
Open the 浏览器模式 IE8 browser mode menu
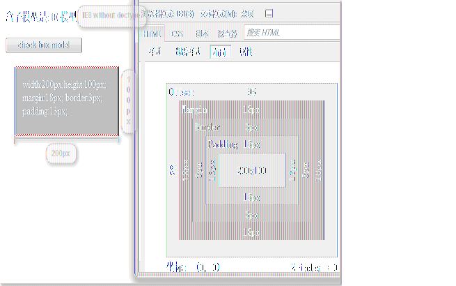click(x=168, y=14)
